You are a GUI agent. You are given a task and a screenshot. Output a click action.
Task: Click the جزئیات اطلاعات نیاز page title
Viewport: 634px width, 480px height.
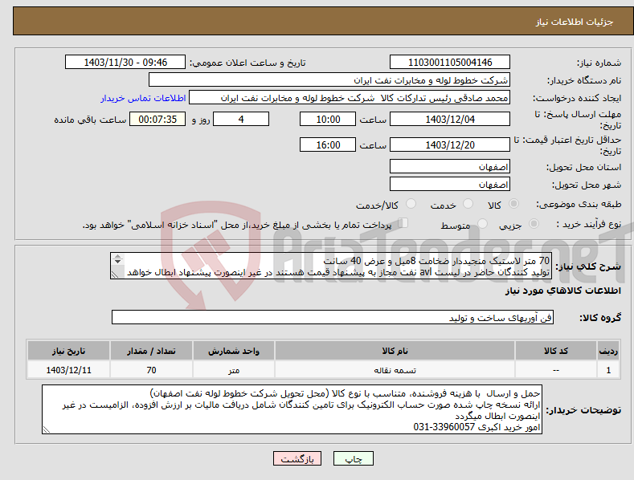[x=575, y=22]
